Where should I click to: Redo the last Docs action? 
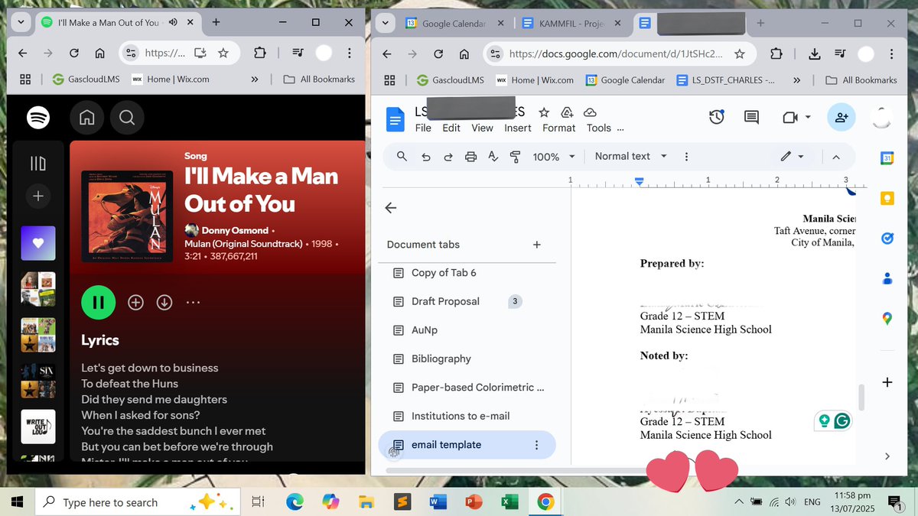click(x=448, y=157)
